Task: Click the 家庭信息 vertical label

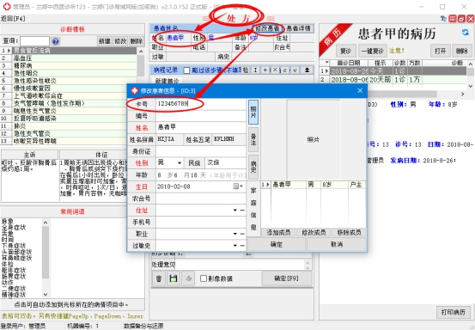Action: [x=253, y=209]
